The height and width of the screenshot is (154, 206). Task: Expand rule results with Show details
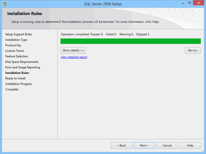[x=73, y=50]
